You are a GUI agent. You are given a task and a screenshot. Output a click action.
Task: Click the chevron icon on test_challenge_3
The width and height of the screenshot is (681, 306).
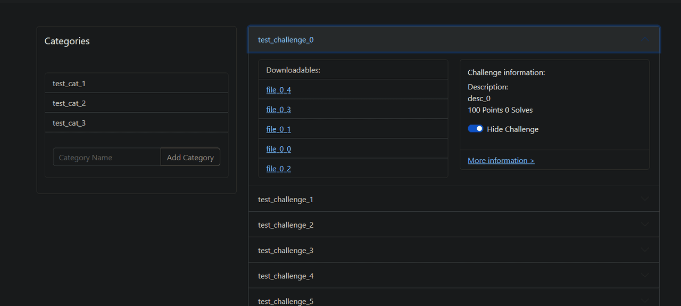(x=644, y=250)
